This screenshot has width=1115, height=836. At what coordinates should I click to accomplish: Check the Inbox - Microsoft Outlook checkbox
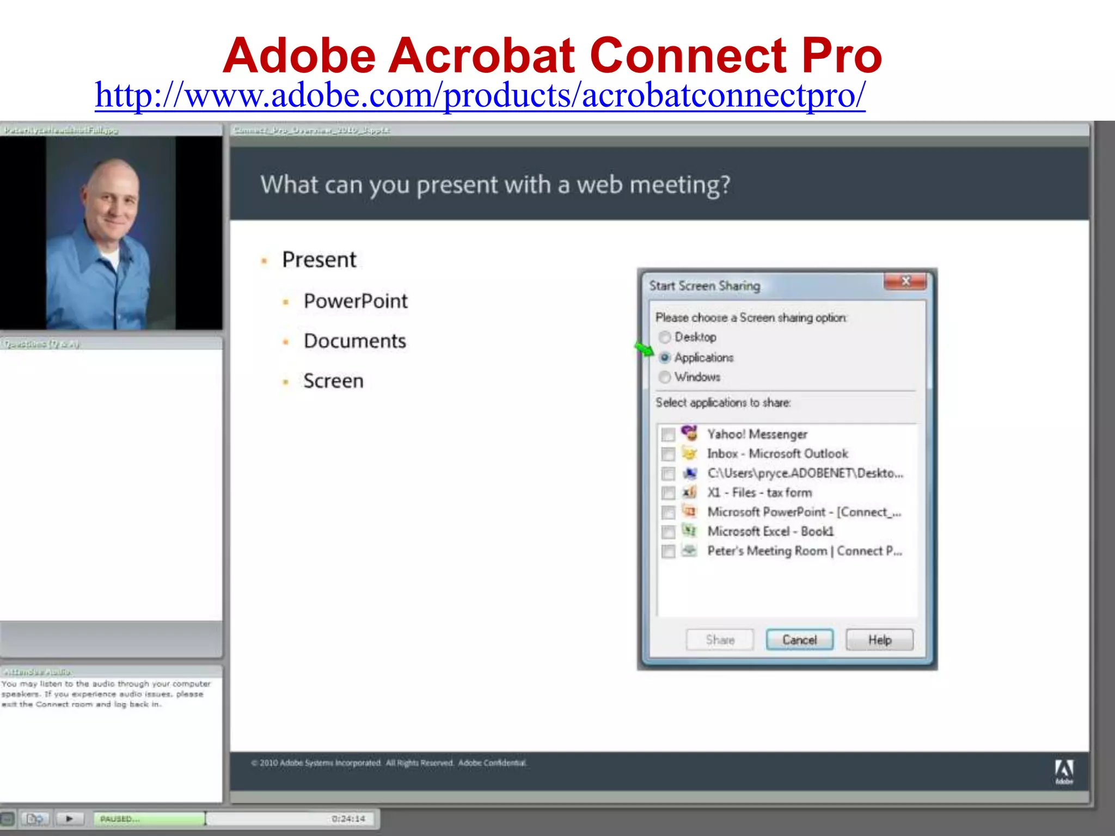668,454
